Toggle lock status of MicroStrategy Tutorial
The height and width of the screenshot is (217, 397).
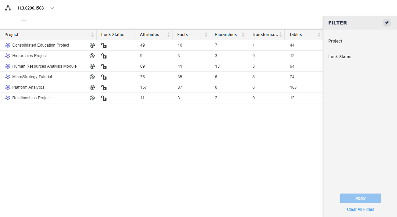(104, 77)
